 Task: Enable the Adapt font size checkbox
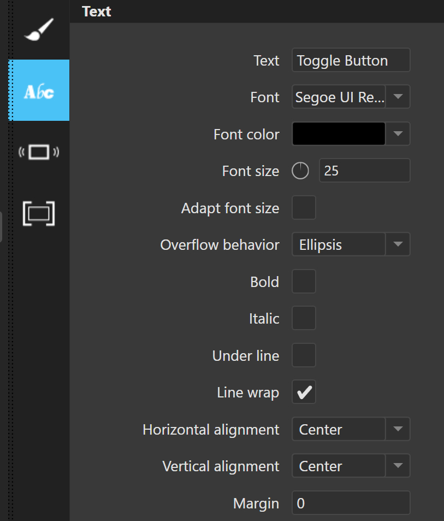[x=304, y=208]
